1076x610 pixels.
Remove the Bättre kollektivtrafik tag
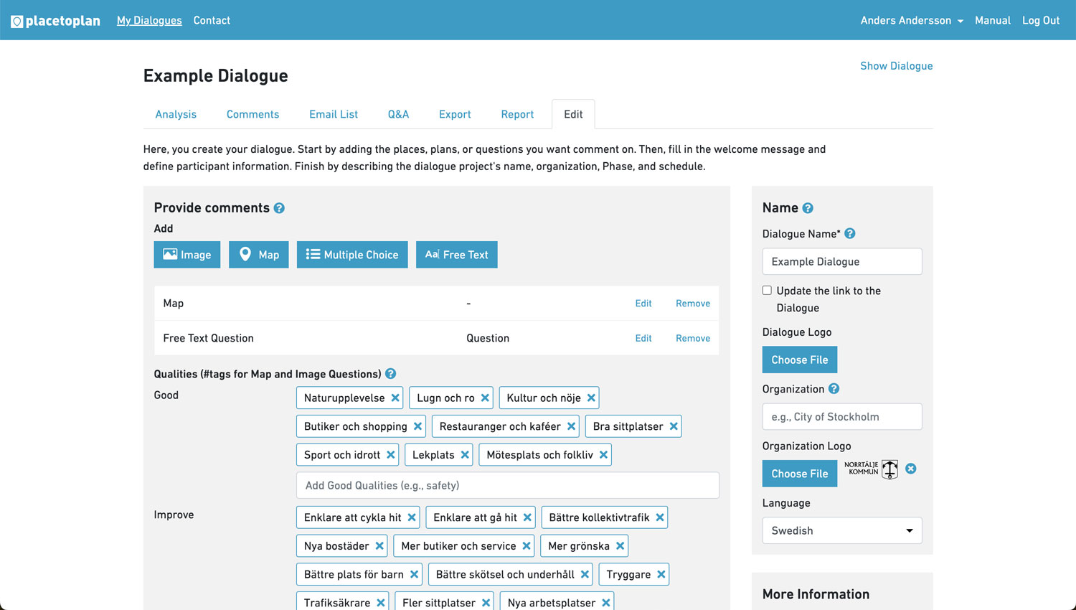pyautogui.click(x=660, y=517)
